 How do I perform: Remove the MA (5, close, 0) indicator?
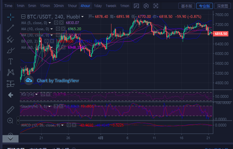tap(61, 23)
